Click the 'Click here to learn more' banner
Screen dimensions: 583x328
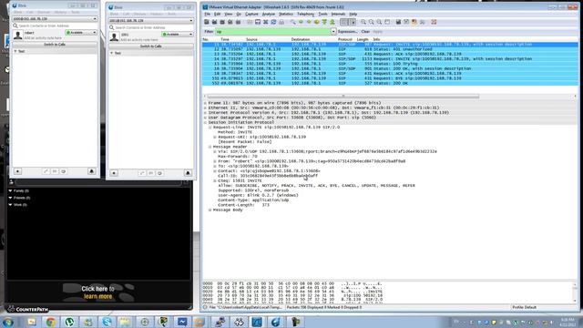click(x=97, y=292)
